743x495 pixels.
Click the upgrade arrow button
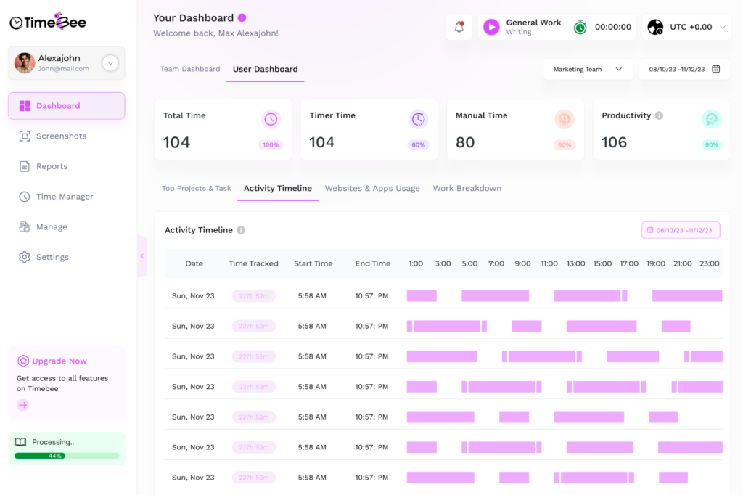point(22,405)
